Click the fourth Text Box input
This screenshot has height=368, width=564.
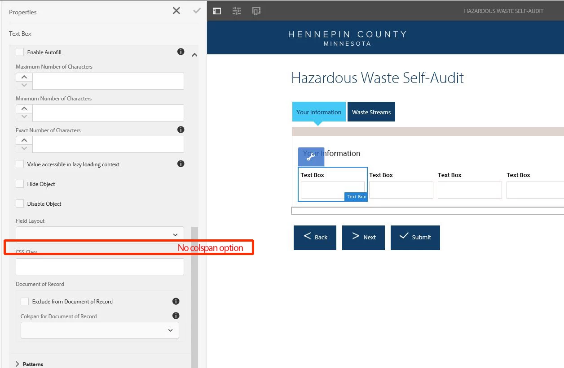click(535, 190)
